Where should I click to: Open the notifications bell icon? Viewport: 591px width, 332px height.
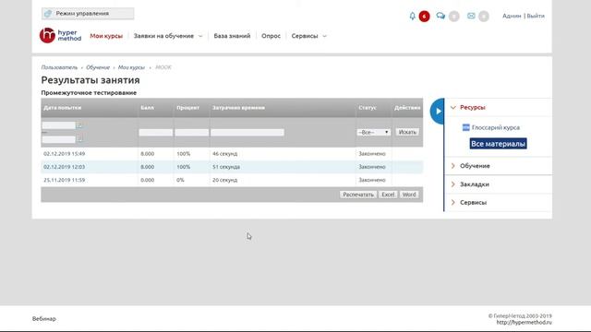click(x=413, y=16)
